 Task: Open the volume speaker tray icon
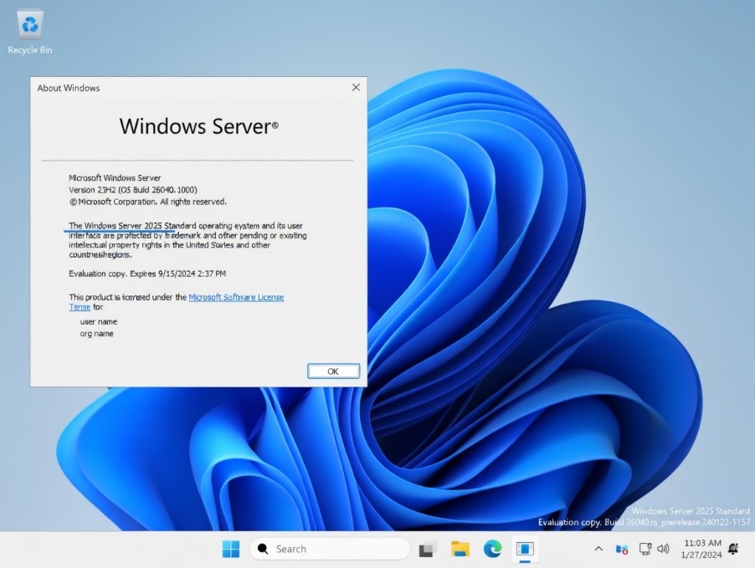tap(663, 549)
